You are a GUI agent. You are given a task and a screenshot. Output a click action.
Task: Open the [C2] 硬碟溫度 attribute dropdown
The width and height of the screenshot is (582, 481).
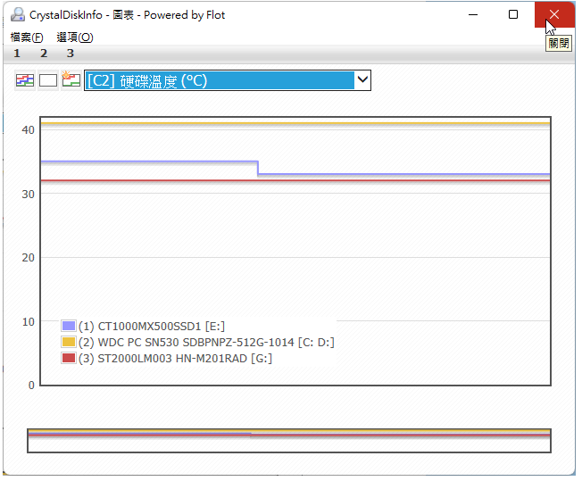click(228, 80)
